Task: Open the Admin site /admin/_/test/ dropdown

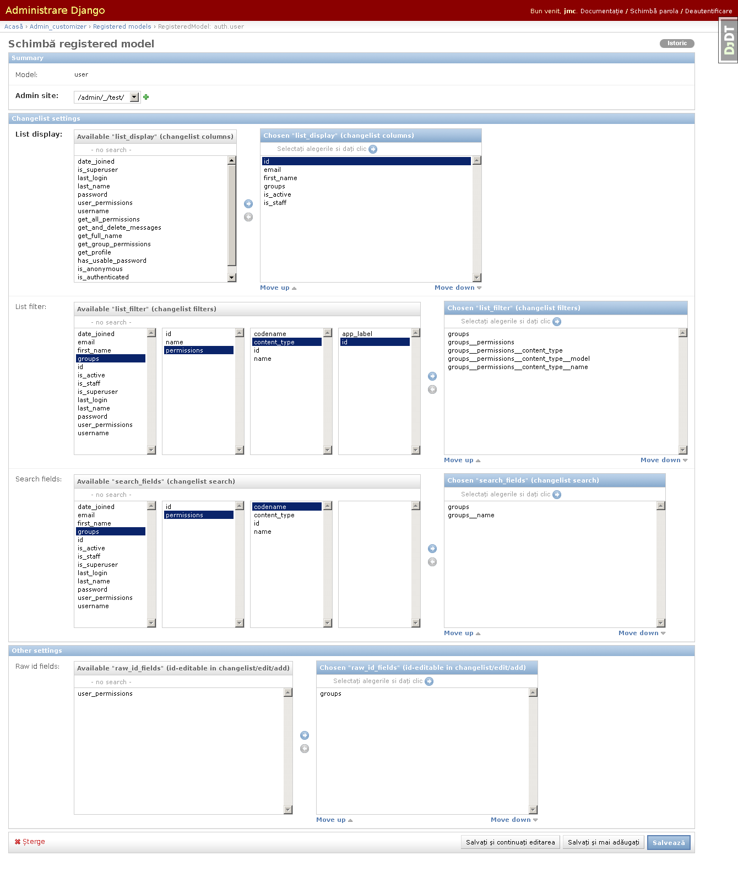Action: point(107,97)
